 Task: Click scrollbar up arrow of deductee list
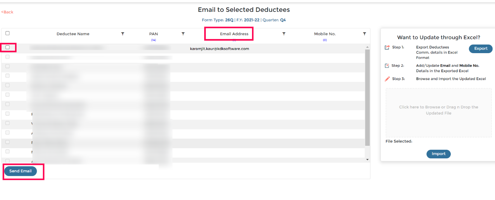[x=367, y=47]
